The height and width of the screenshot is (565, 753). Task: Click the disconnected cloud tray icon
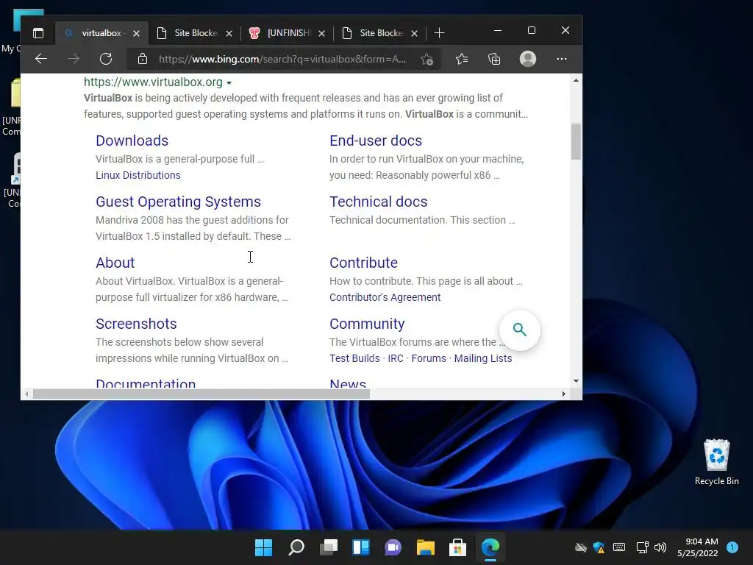pos(581,547)
